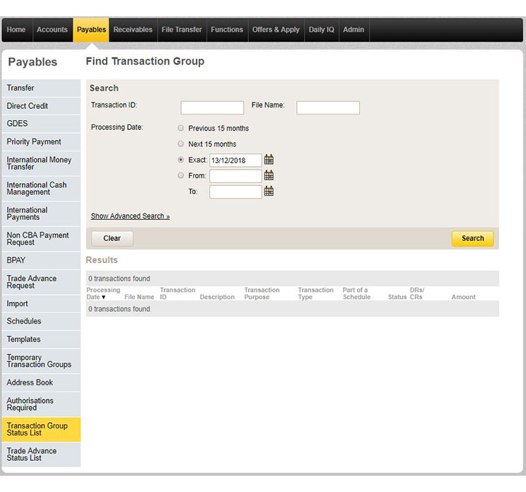The height and width of the screenshot is (492, 526).
Task: Switch to the Payables tab
Action: point(91,30)
